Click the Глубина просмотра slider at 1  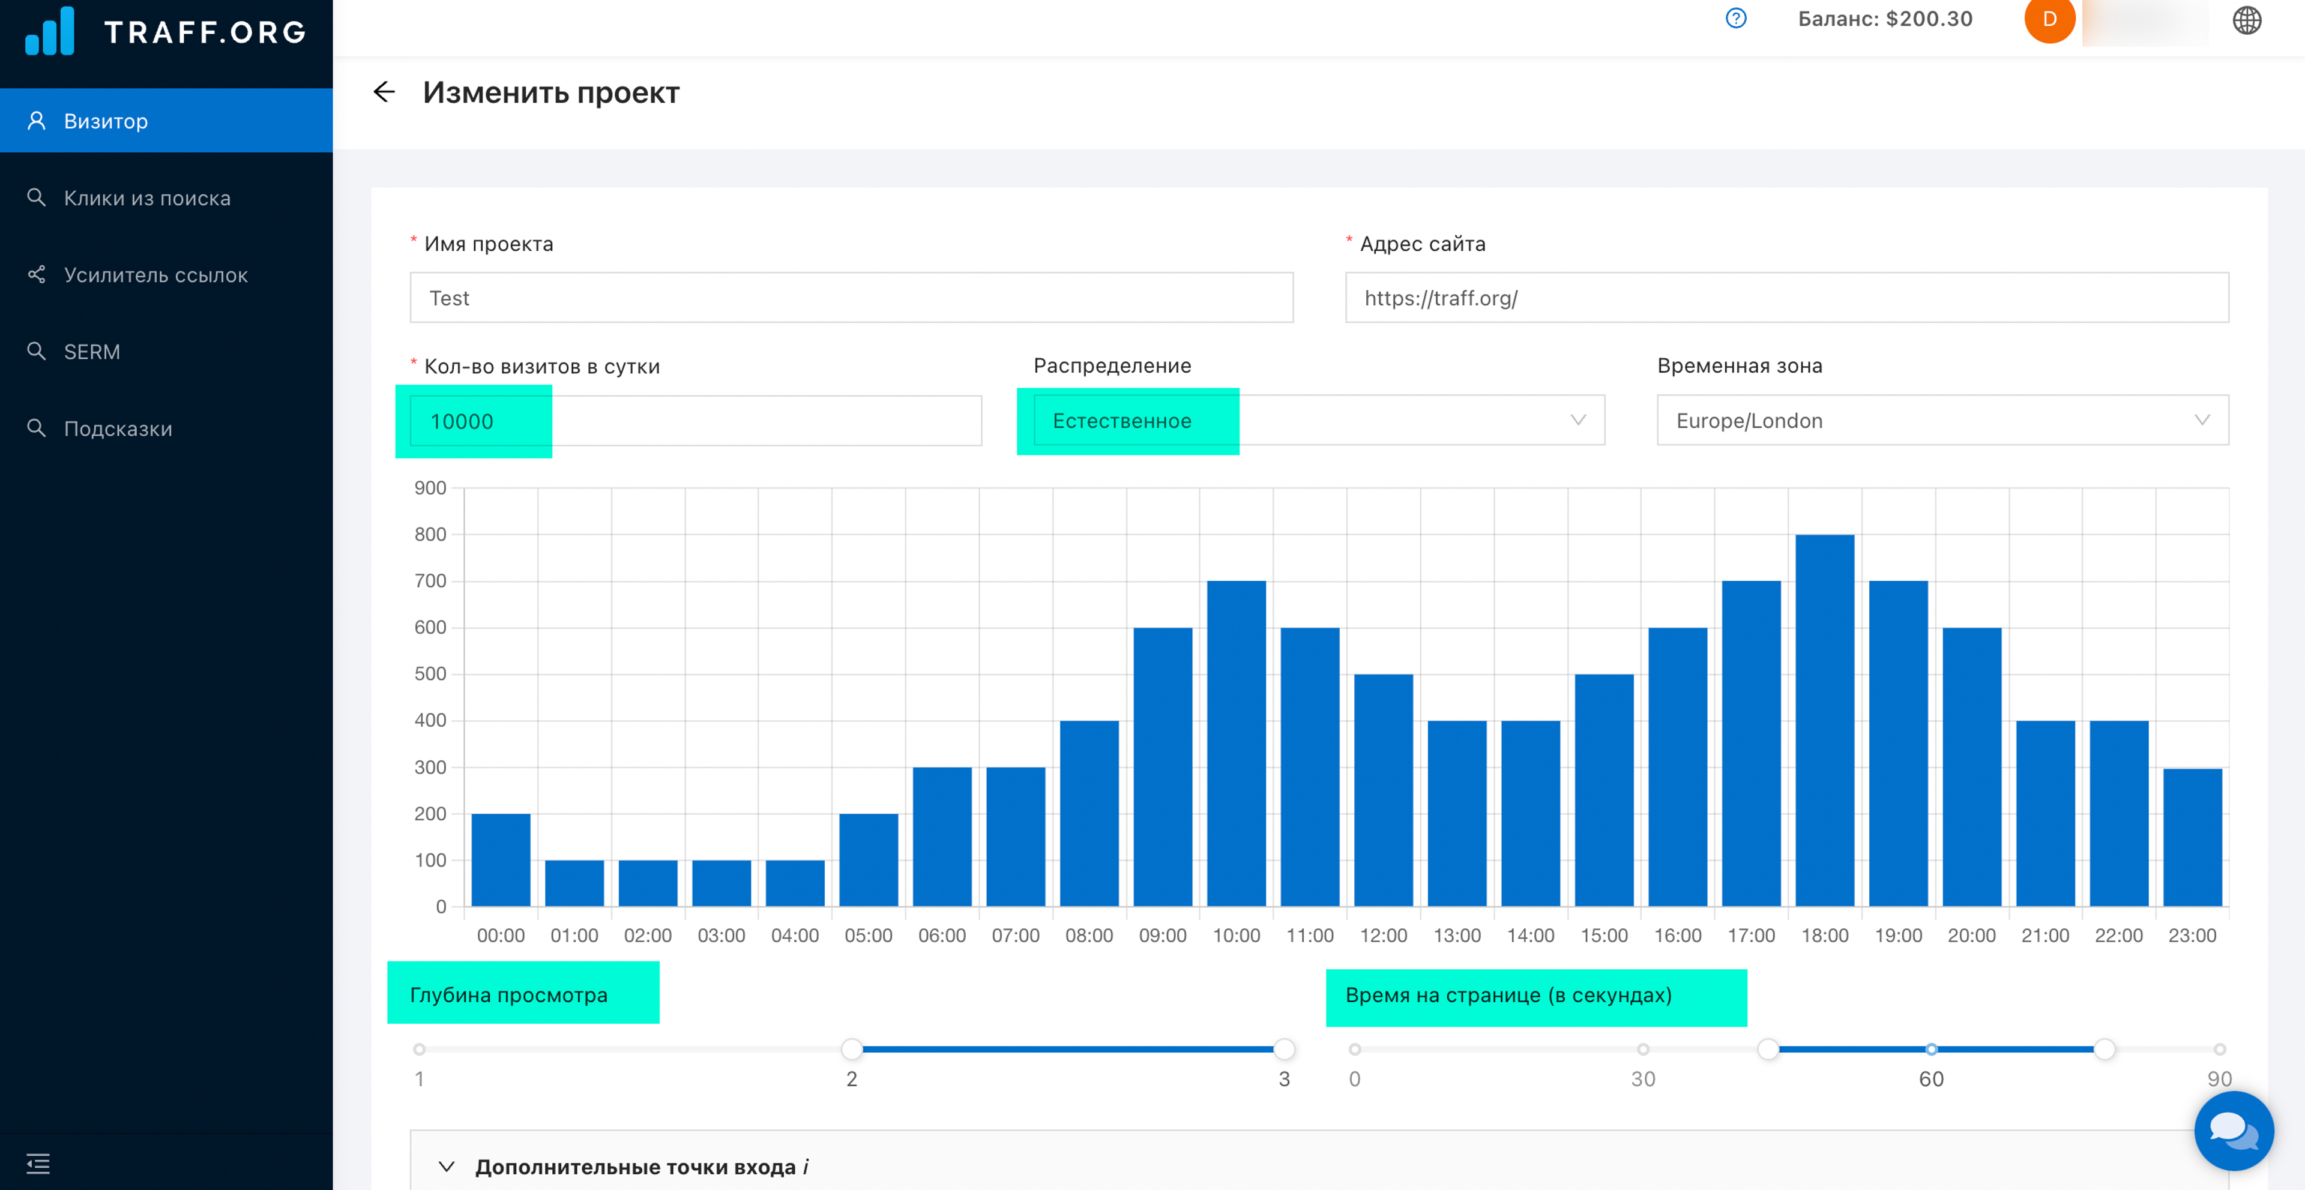tap(420, 1048)
